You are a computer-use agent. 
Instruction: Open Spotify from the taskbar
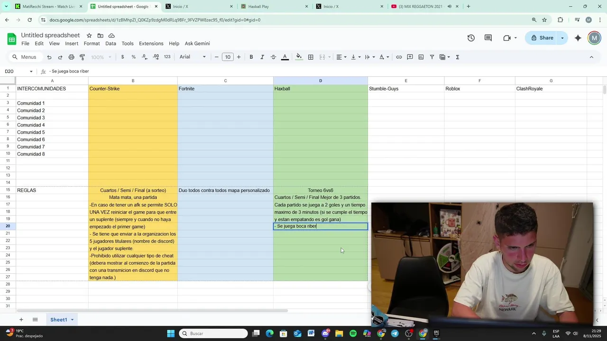[x=353, y=333]
